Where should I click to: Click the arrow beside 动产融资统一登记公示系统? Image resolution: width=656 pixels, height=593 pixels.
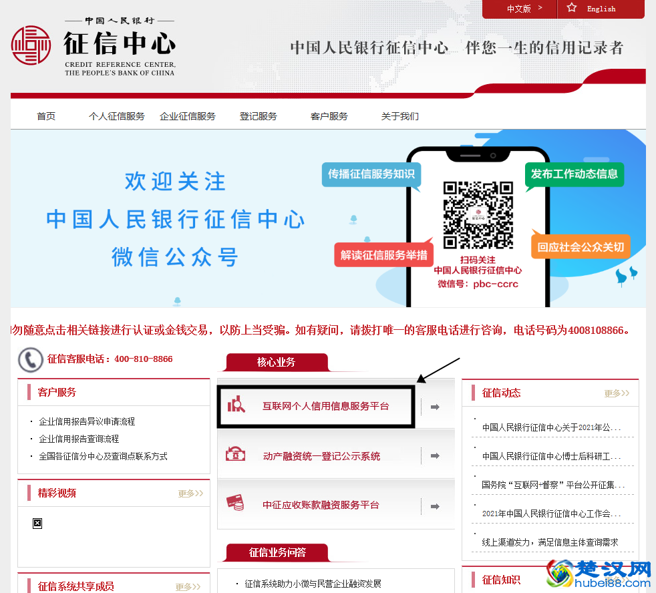(x=435, y=456)
